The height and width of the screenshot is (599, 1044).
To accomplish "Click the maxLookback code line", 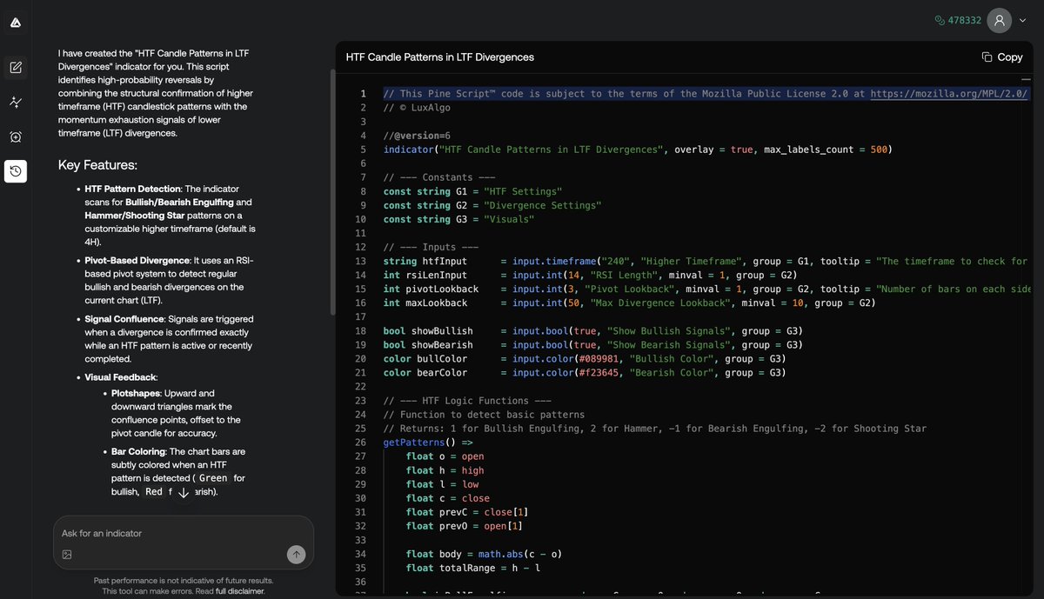I will pyautogui.click(x=629, y=303).
